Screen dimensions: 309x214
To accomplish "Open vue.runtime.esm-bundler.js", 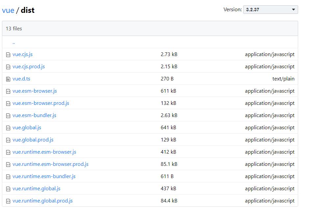I will [44, 176].
